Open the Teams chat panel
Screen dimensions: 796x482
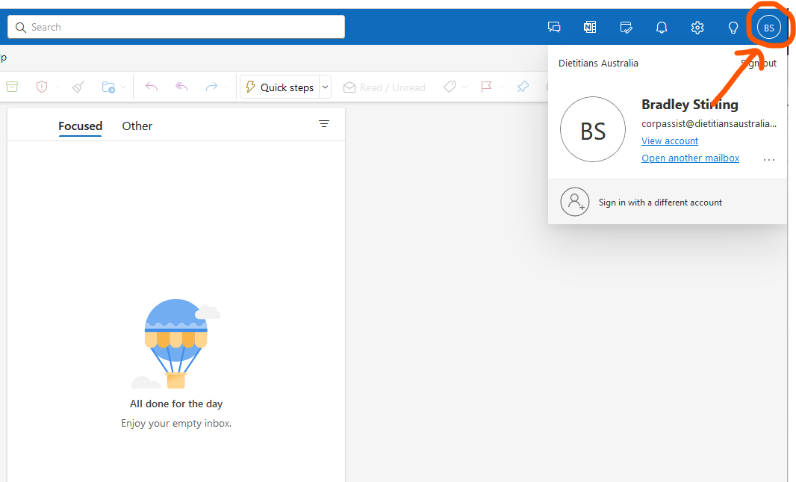point(554,27)
